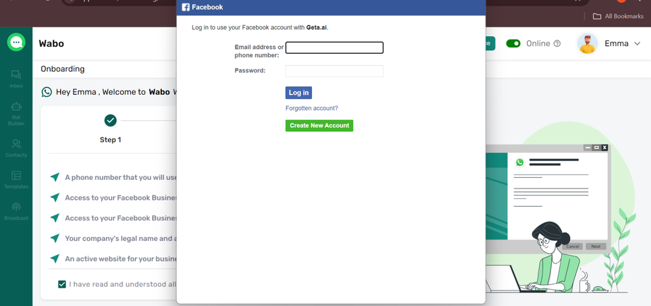The width and height of the screenshot is (651, 306).
Task: Open the Broadcast sidebar item
Action: pos(16,211)
